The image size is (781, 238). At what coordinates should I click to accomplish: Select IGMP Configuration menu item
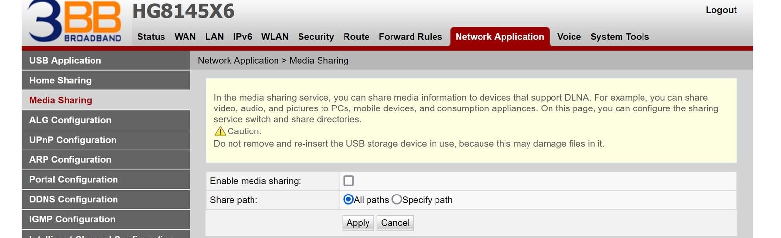[x=106, y=219]
